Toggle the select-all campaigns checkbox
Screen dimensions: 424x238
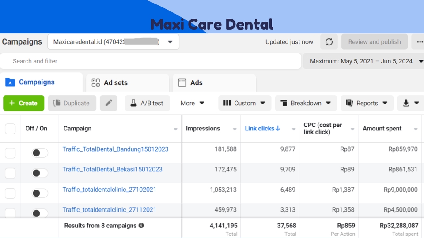coord(10,129)
